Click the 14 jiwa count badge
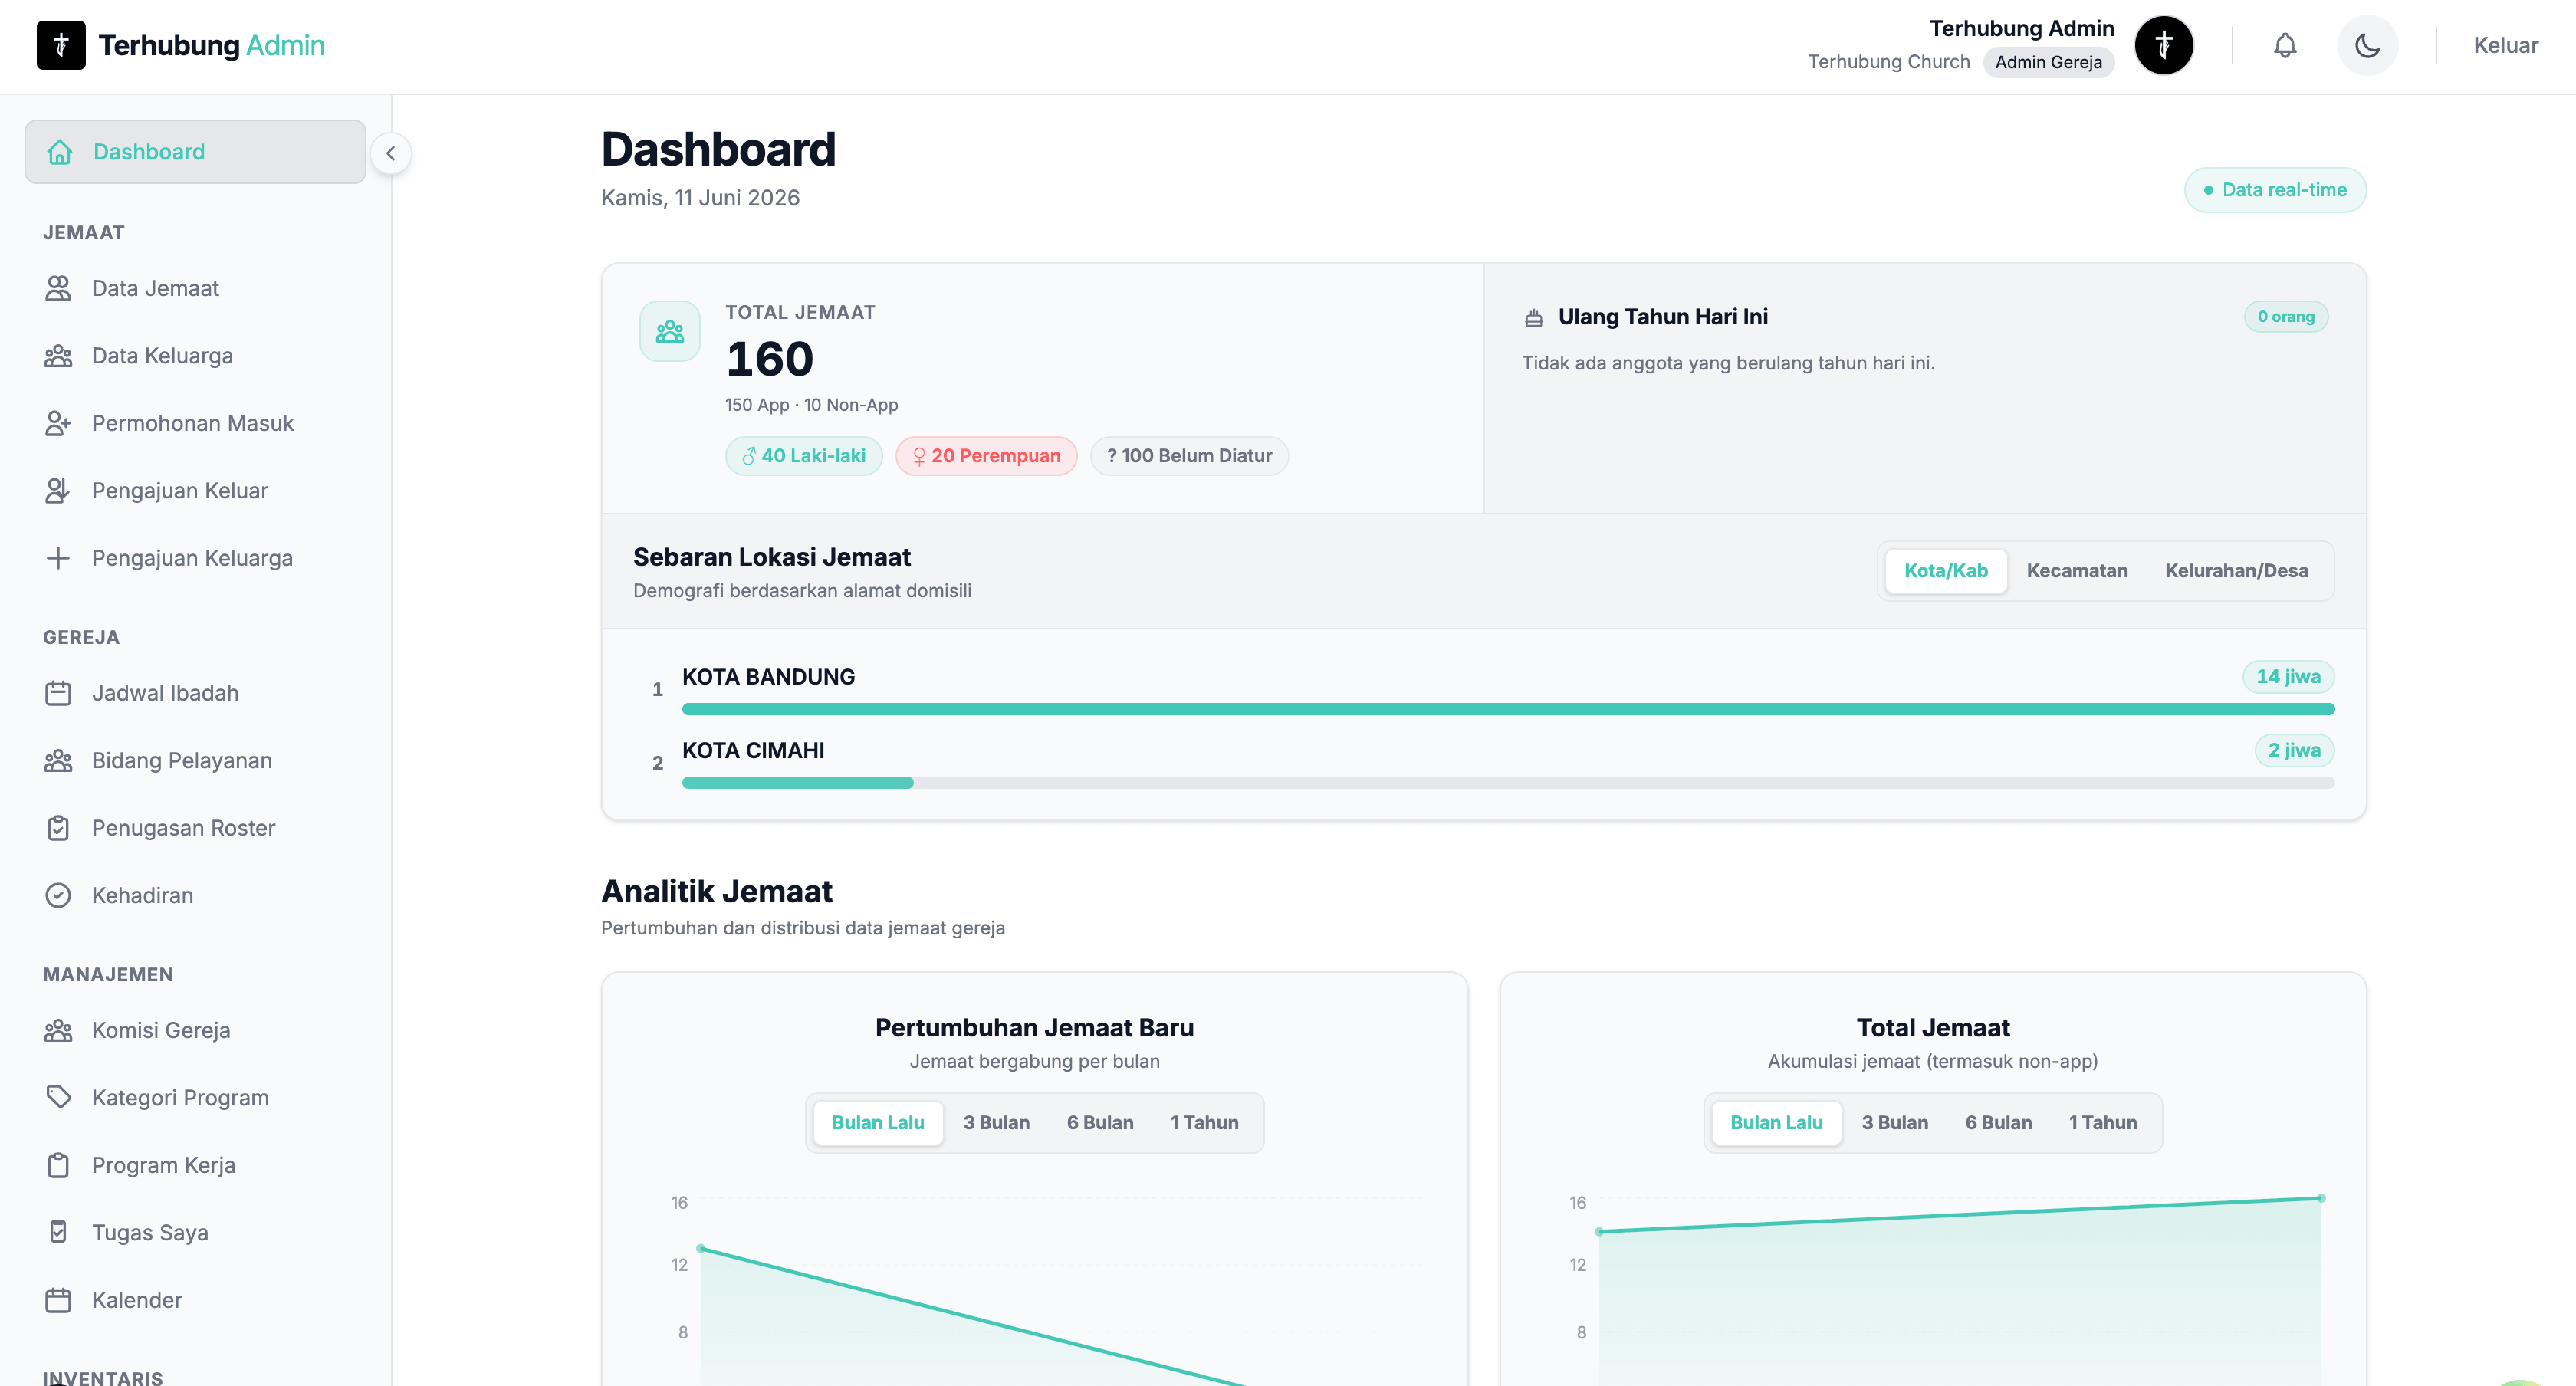This screenshot has height=1386, width=2576. [x=2288, y=677]
